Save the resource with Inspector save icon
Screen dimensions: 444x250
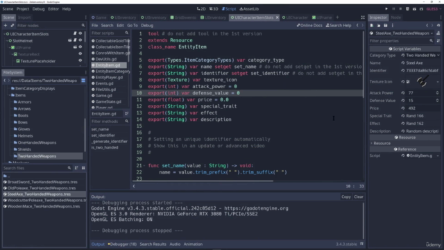coord(386,26)
